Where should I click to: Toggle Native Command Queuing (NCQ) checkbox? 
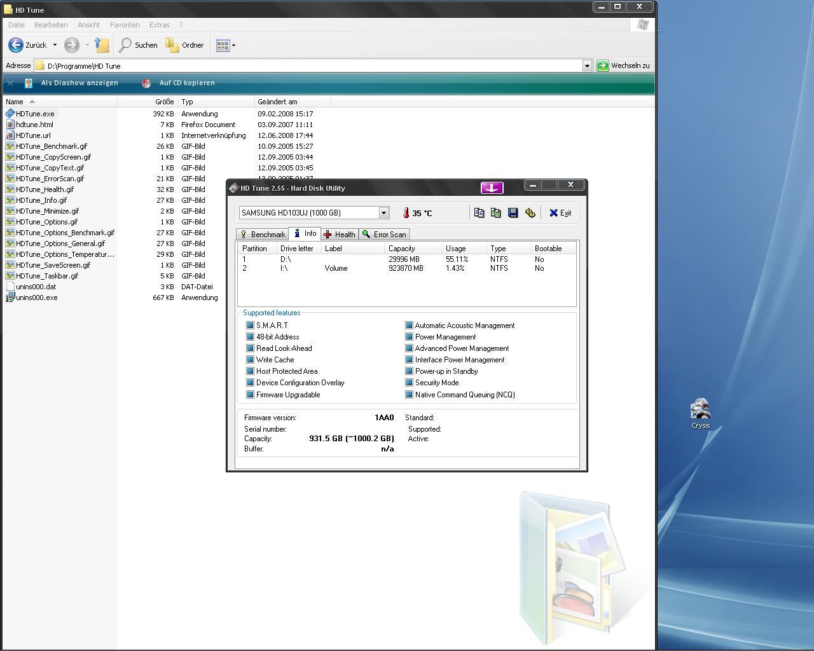409,395
